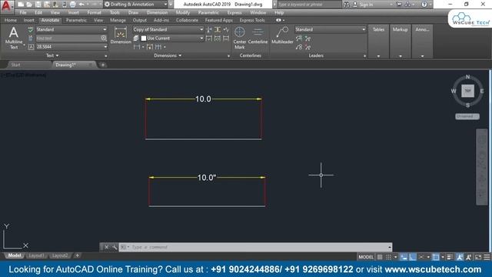Open the Format menu
Screen dimensions: 492x277
point(94,12)
